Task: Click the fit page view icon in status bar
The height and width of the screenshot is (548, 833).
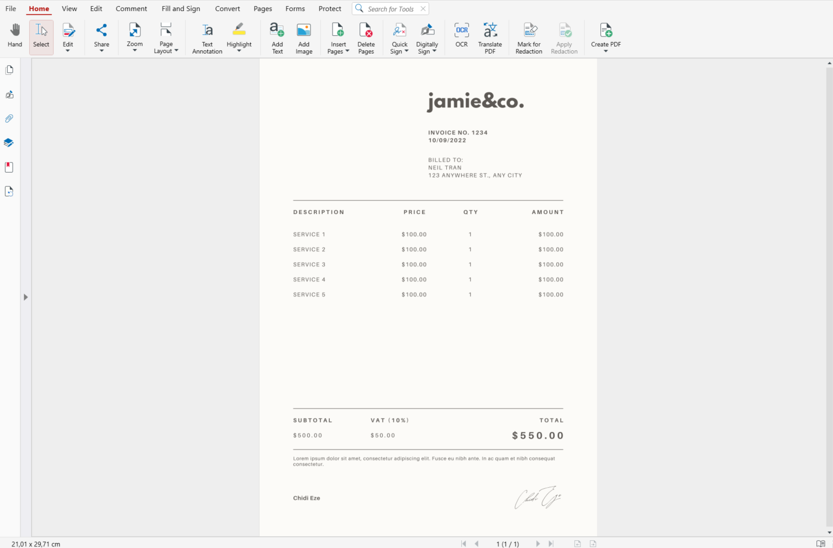Action: [577, 544]
